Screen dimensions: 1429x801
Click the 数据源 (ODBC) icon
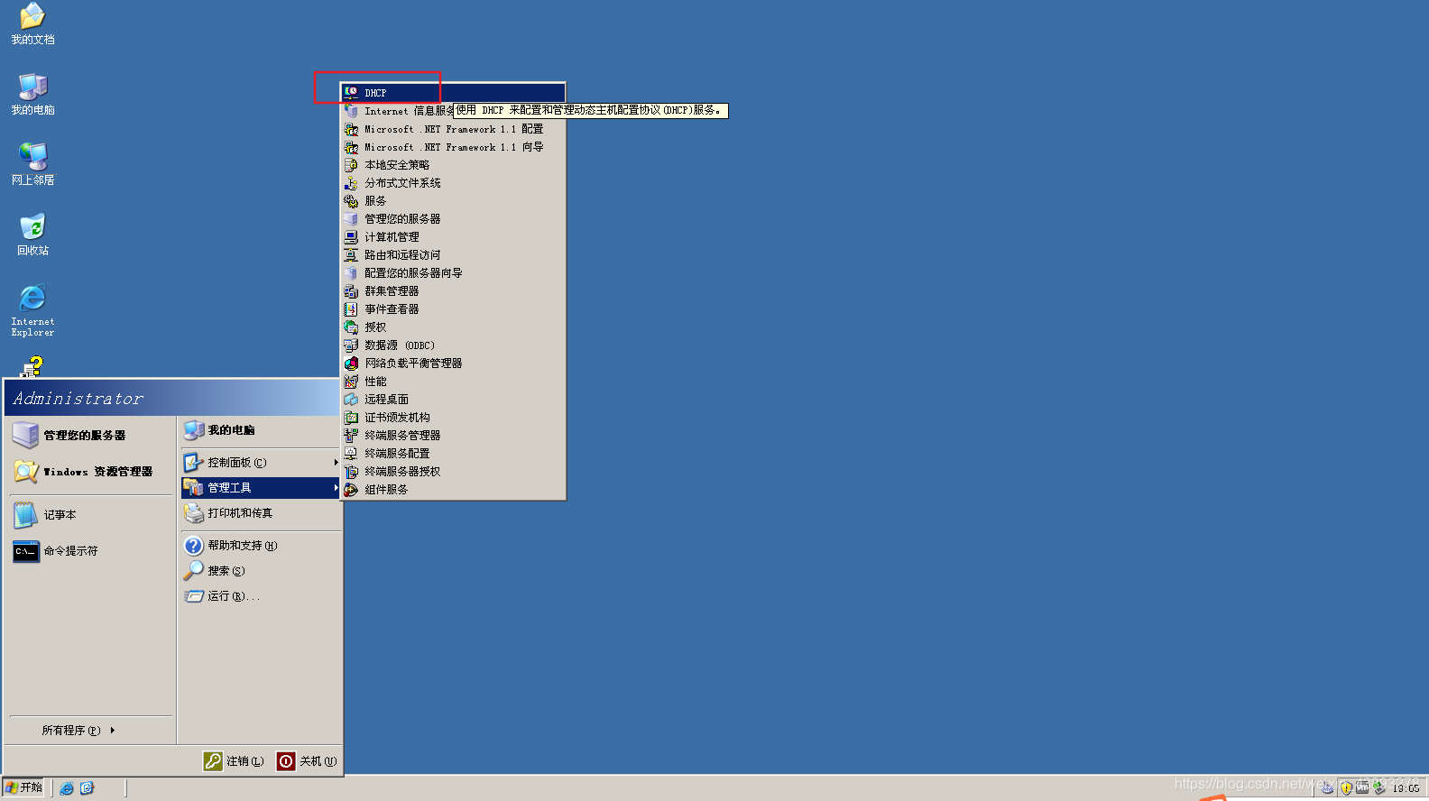click(351, 345)
